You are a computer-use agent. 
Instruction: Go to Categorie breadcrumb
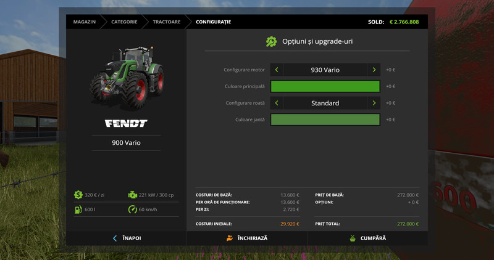[x=124, y=22]
